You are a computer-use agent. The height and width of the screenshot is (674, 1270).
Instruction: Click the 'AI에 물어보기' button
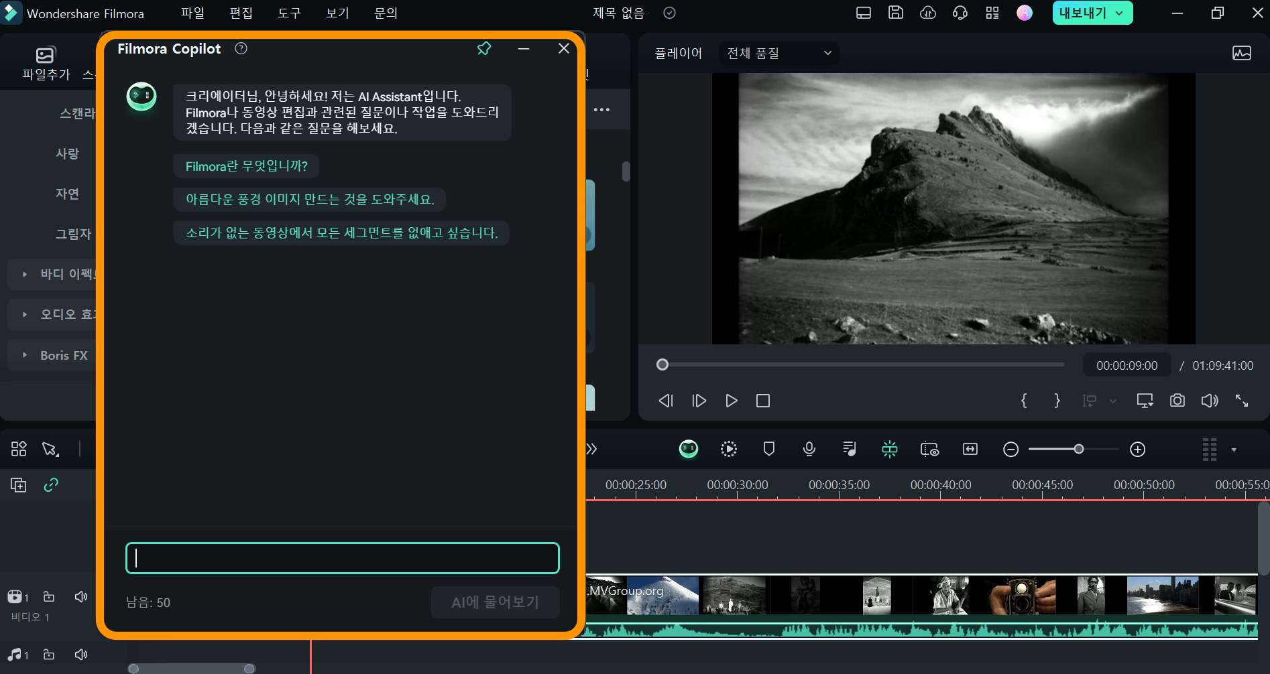(x=495, y=602)
